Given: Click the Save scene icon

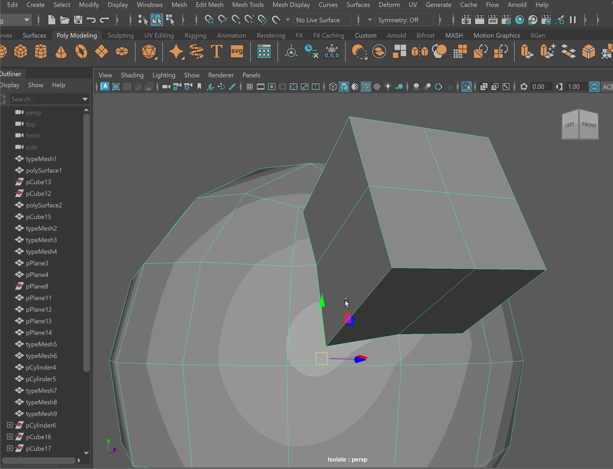Looking at the screenshot, I should tap(78, 20).
